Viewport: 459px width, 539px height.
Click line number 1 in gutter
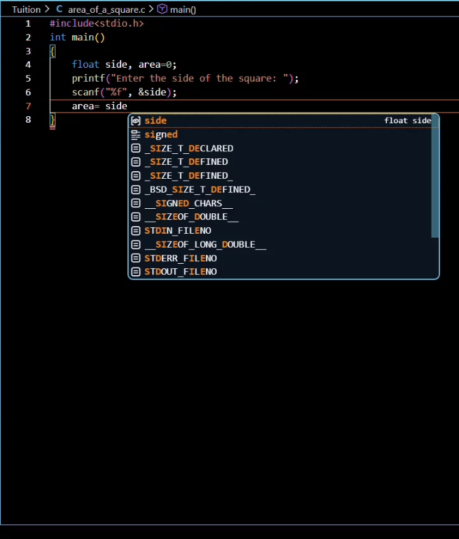coord(28,24)
